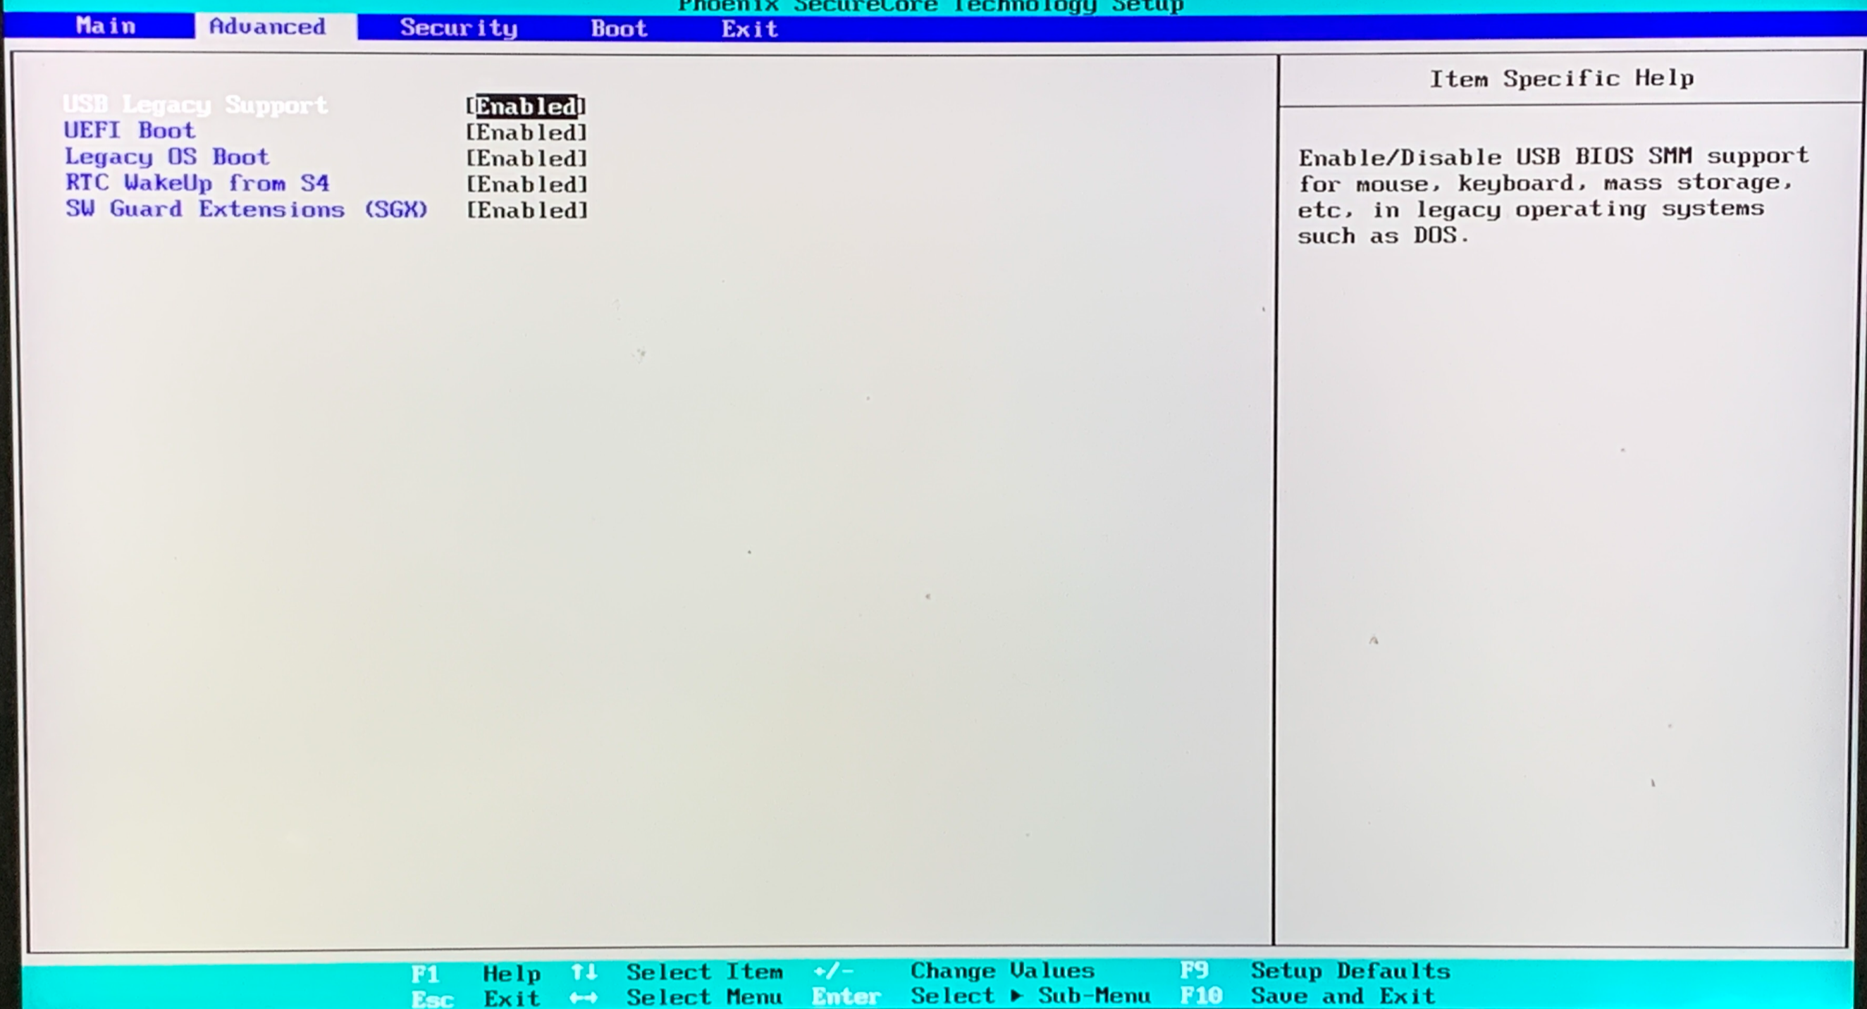Toggle Legacy OS Boot Enabled value
Image resolution: width=1867 pixels, height=1009 pixels.
[526, 159]
